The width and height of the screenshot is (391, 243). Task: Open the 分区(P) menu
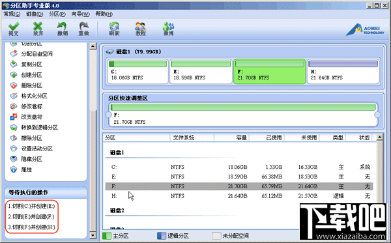(x=57, y=14)
